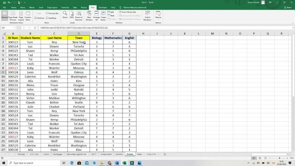Screen dimensions: 295x166
Task: Switch to the index sheet tab
Action: 139,154
